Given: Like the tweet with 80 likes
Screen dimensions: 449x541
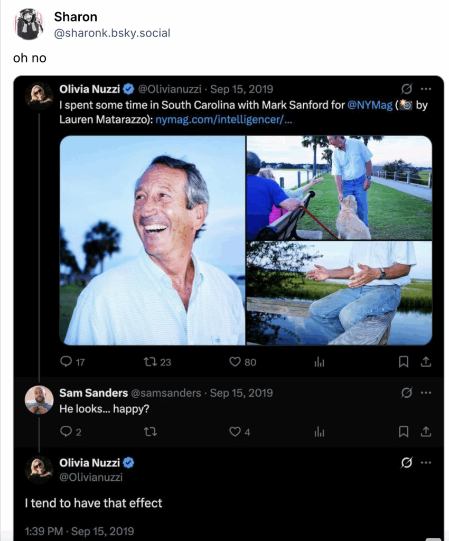Looking at the screenshot, I should pyautogui.click(x=235, y=361).
